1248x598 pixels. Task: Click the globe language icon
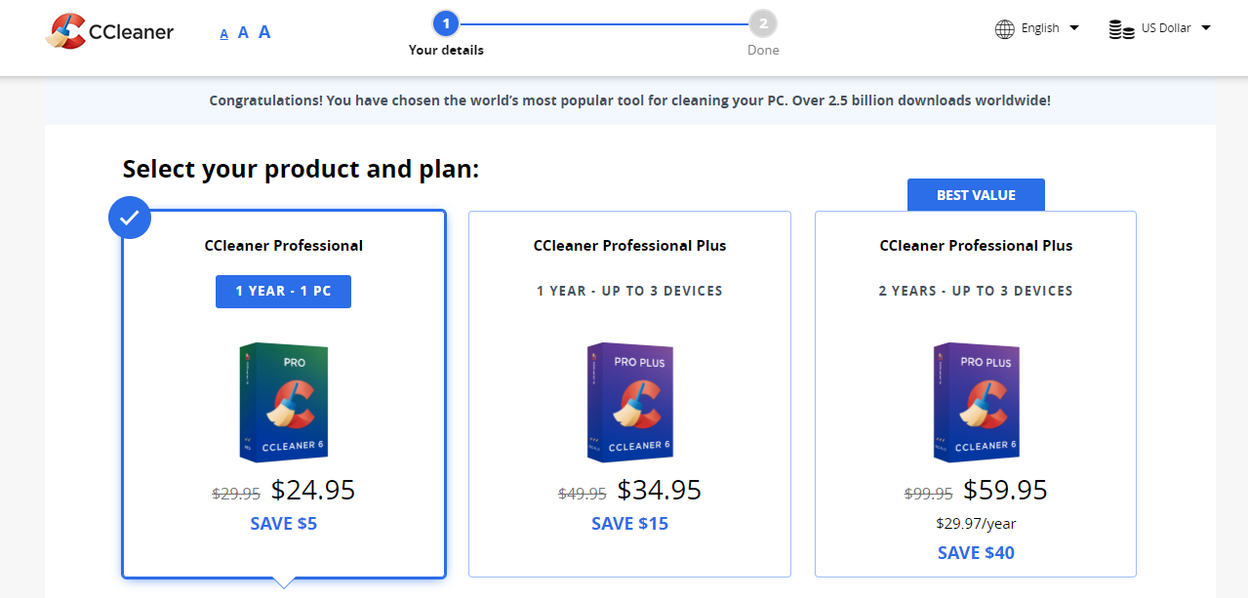pyautogui.click(x=1005, y=28)
